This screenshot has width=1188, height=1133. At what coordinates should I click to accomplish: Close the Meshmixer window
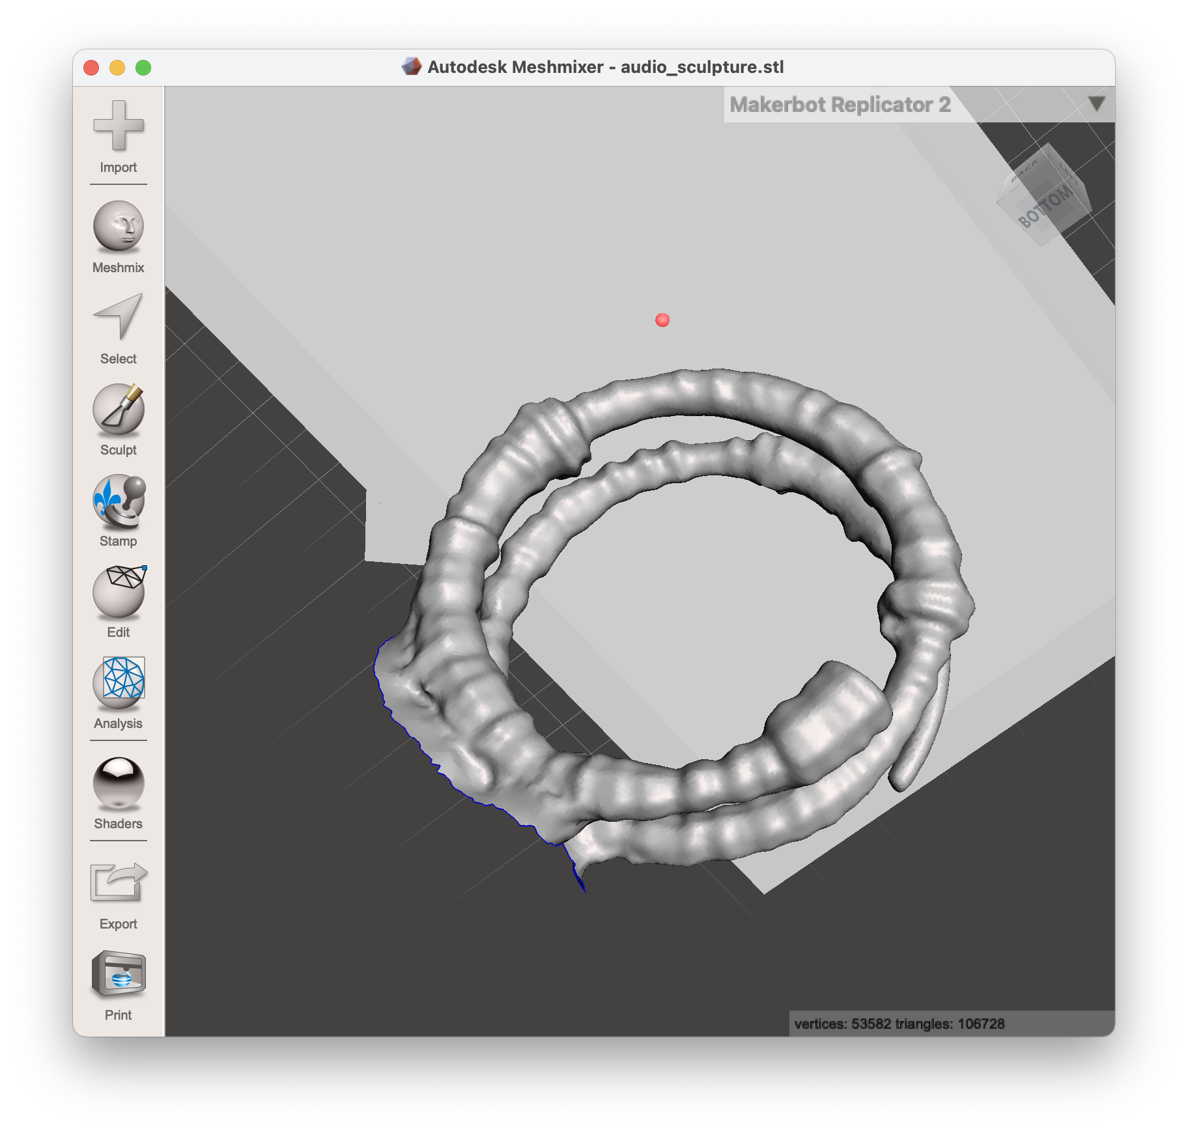pos(91,68)
